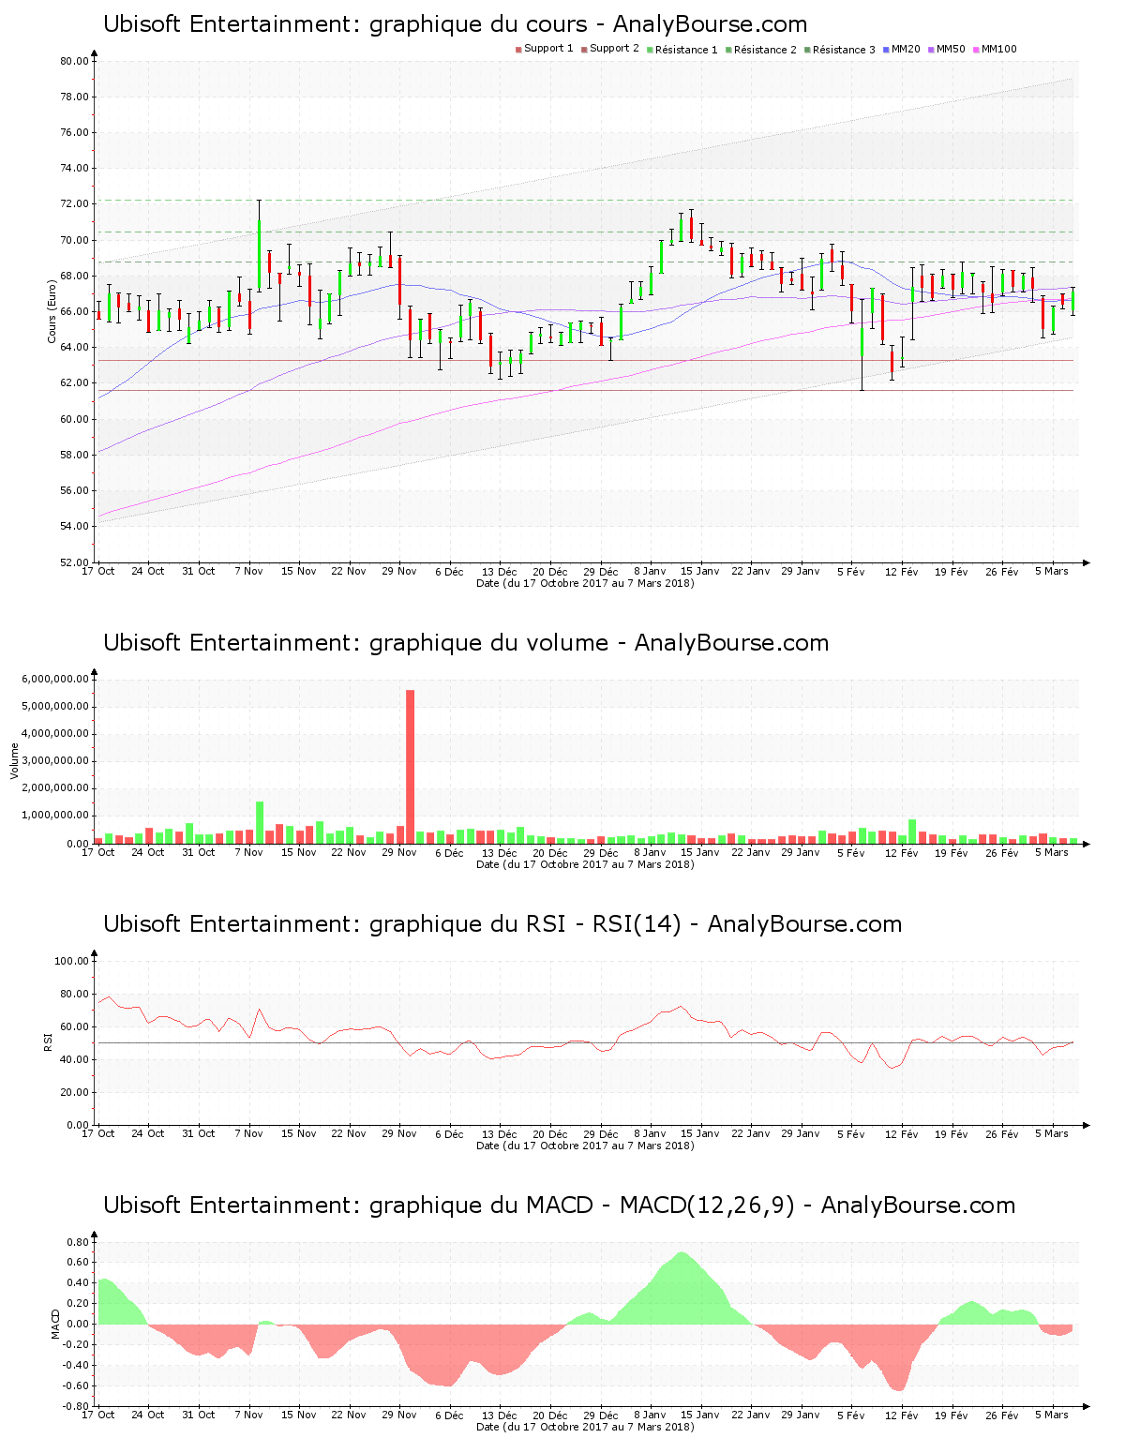Viewport: 1125px width, 1453px height.
Task: Click the green MACD peak near 15 Janv
Action: pyautogui.click(x=682, y=1288)
